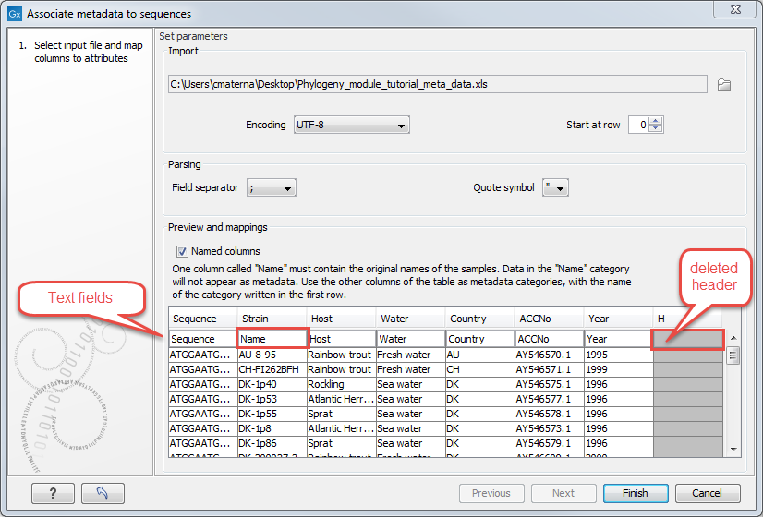Edit the Name text field under Strain
The image size is (763, 517).
(x=272, y=339)
